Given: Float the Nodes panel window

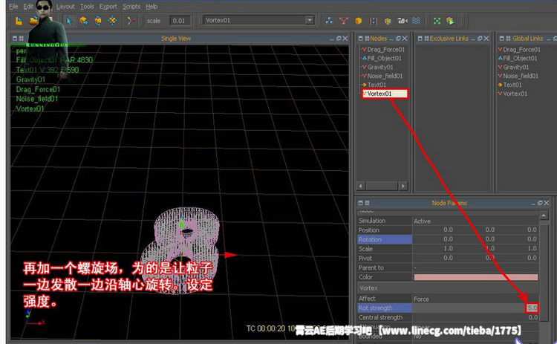Looking at the screenshot, I should click(398, 39).
